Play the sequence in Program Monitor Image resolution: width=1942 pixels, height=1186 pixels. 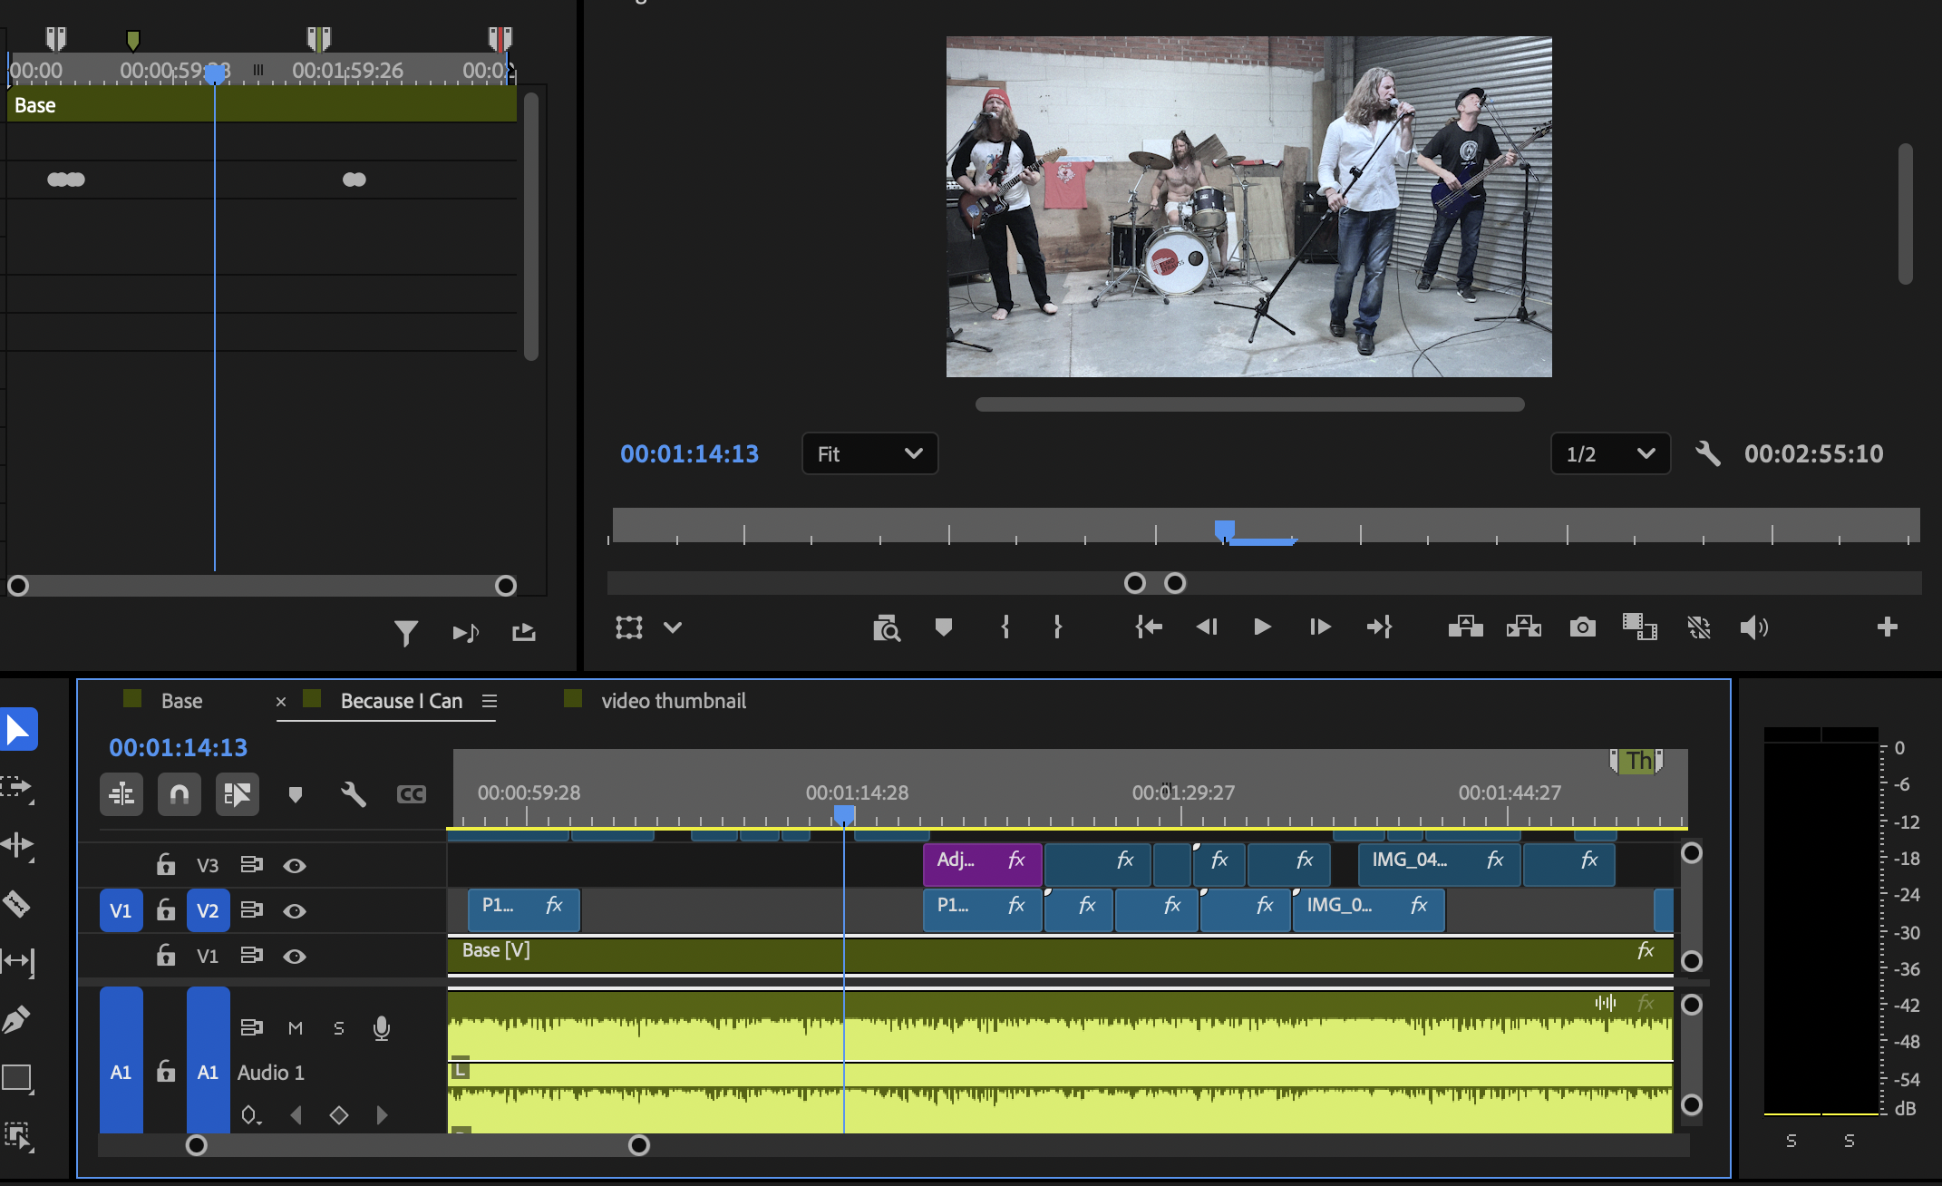pyautogui.click(x=1262, y=627)
